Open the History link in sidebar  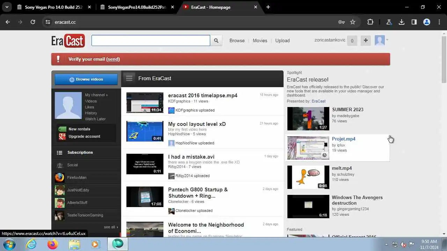pyautogui.click(x=91, y=113)
